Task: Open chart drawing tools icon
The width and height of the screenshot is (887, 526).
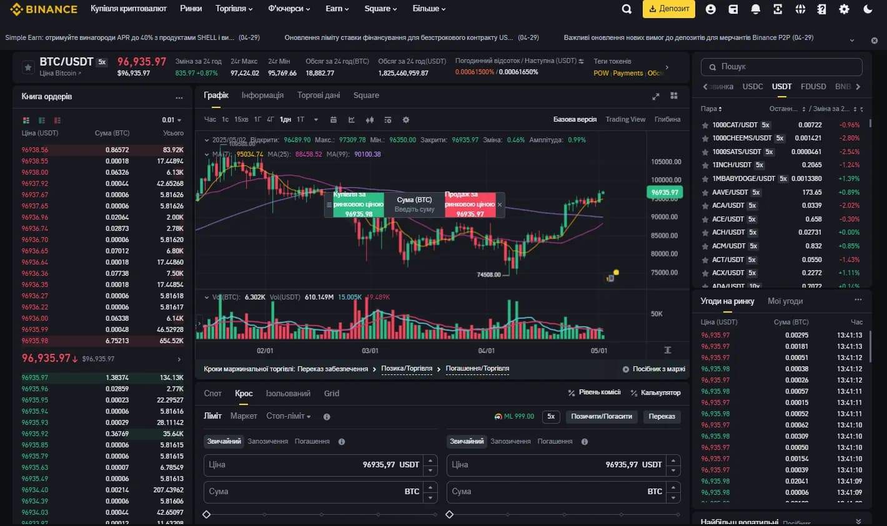Action: tap(352, 119)
